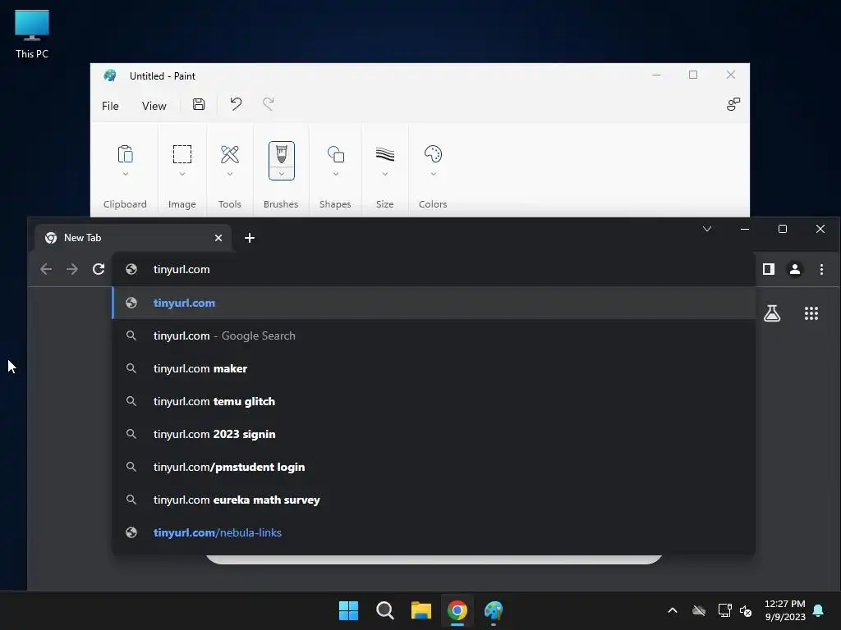Click the network tray icon

724,610
